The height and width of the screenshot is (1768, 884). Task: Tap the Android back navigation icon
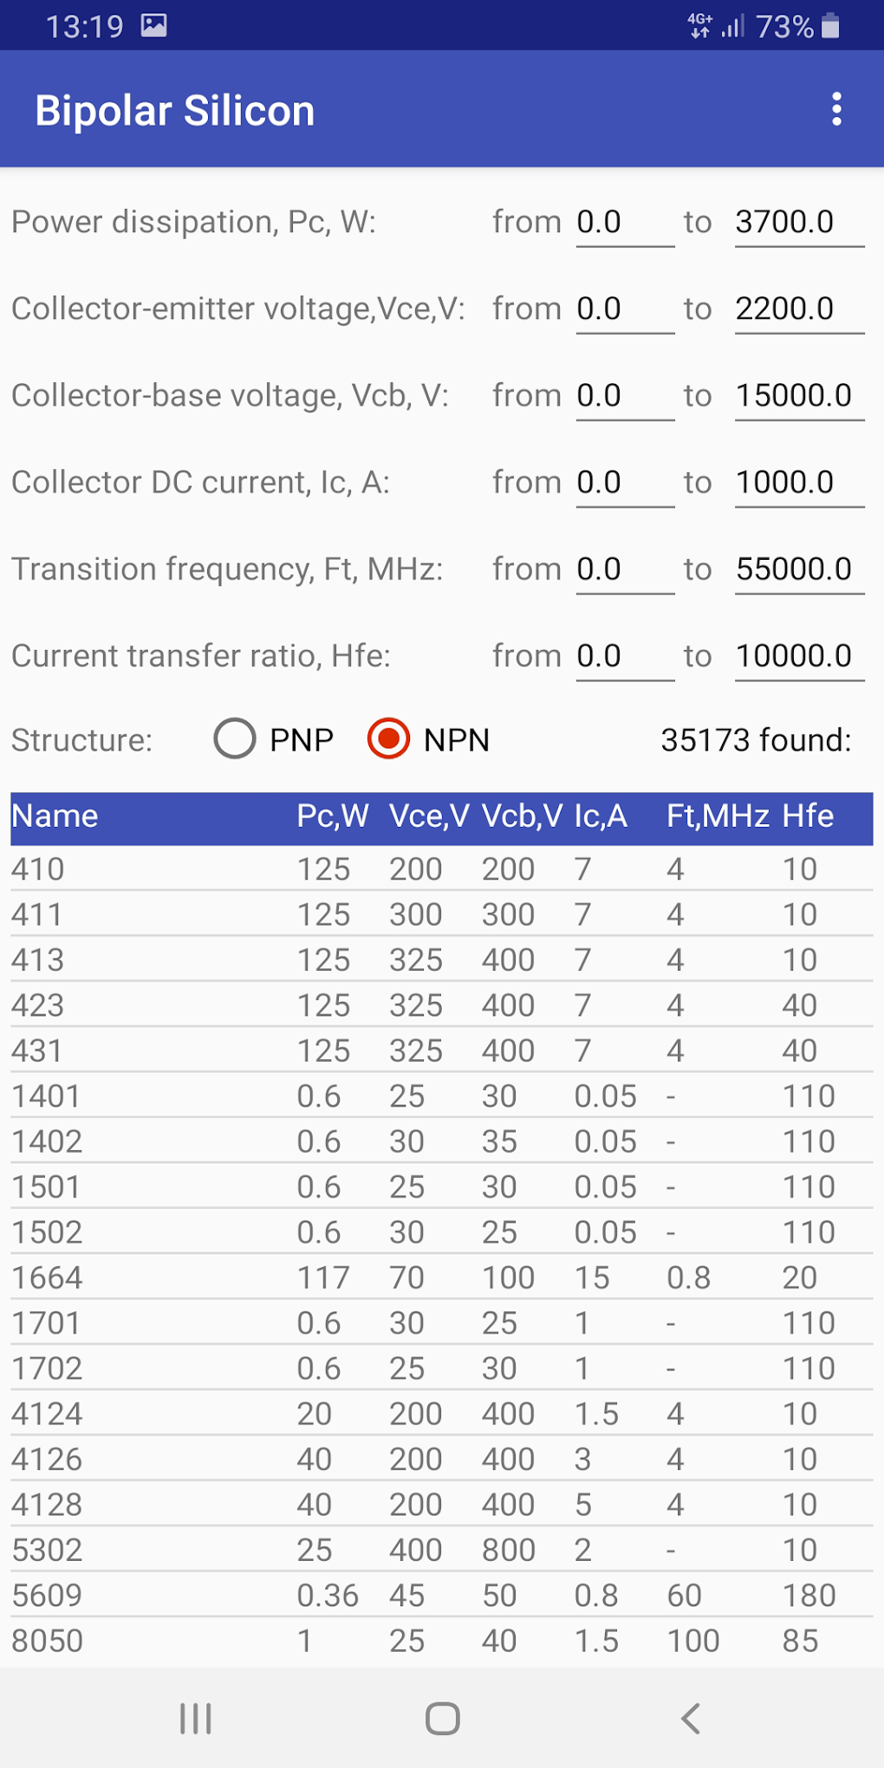(x=690, y=1718)
